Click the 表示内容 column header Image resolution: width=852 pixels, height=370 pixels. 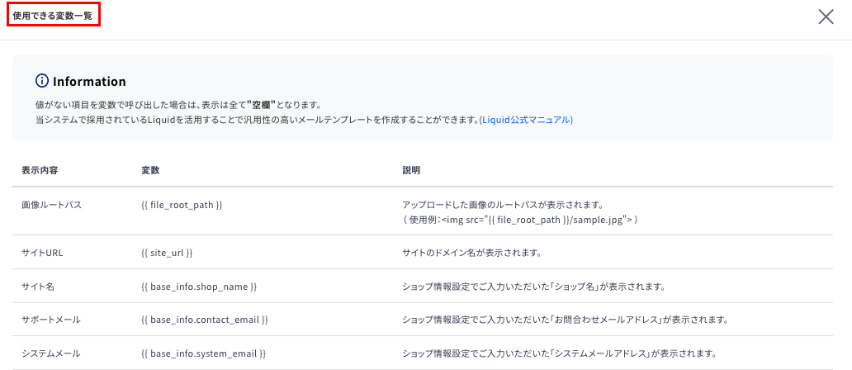pos(40,170)
